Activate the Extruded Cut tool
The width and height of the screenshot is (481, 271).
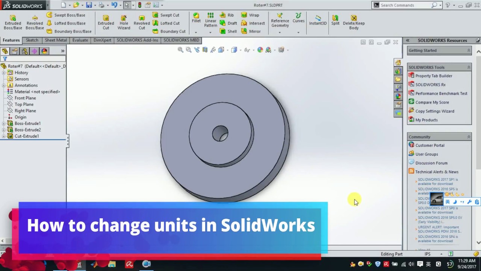(x=106, y=23)
